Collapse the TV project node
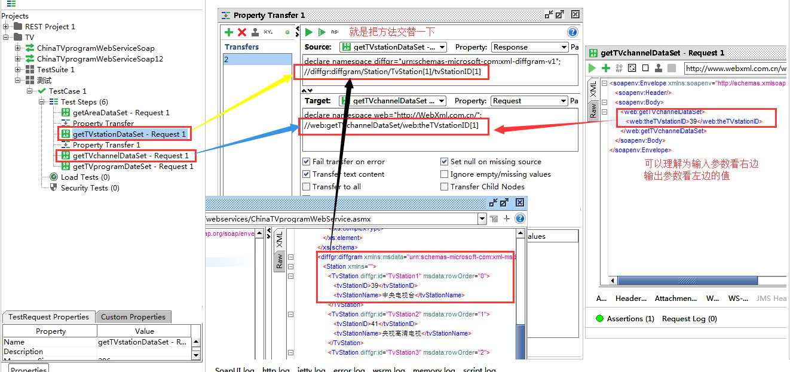This screenshot has height=372, width=790. pyautogui.click(x=6, y=38)
